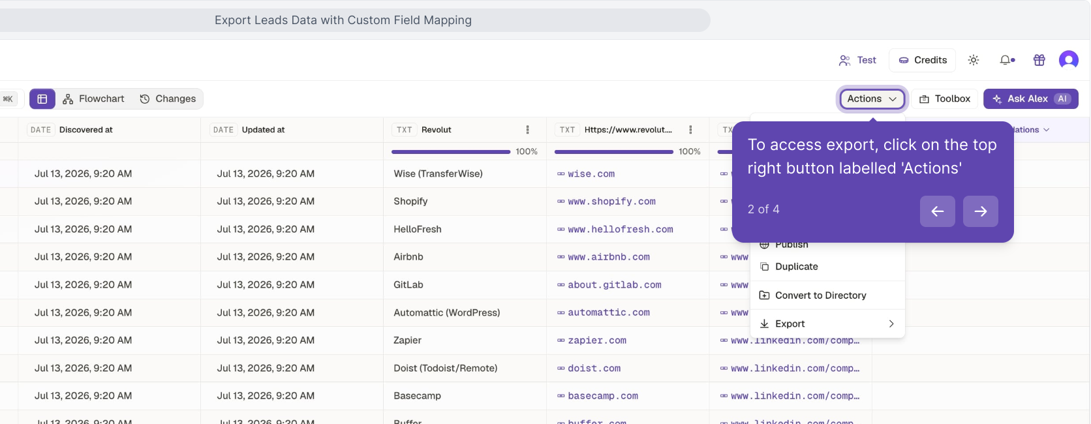
Task: Open Zapier's LinkedIn company link
Action: tap(795, 341)
